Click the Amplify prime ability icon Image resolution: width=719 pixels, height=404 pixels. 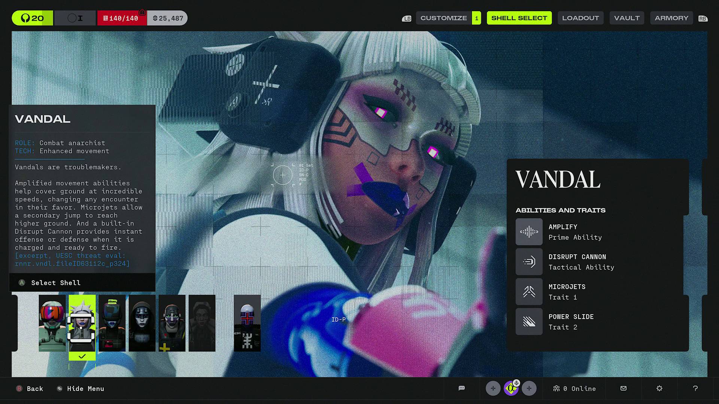pyautogui.click(x=529, y=232)
